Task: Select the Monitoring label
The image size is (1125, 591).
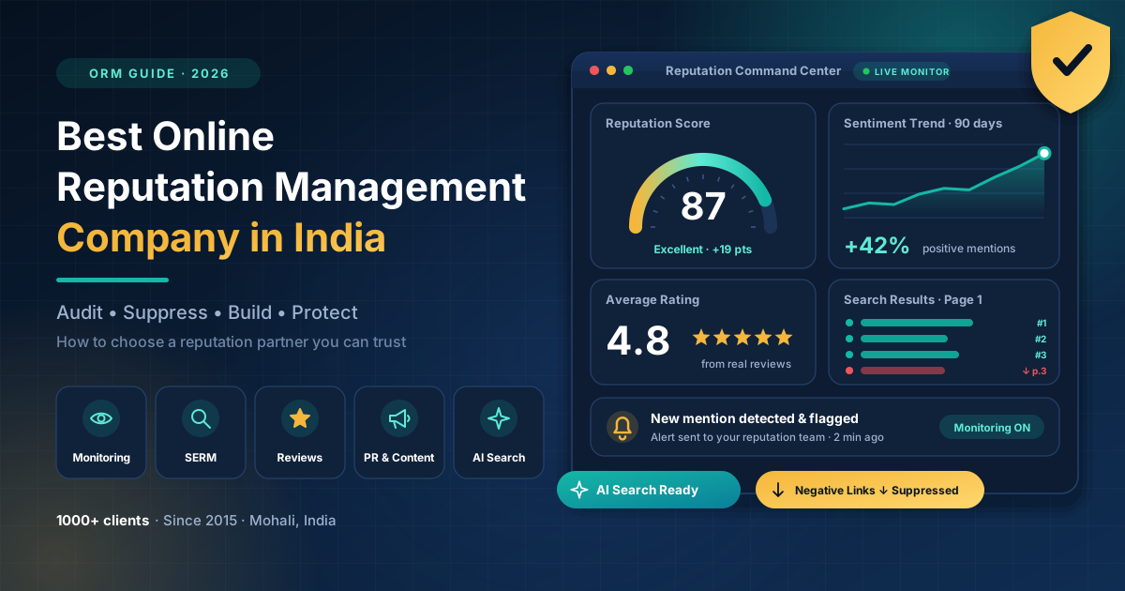Action: coord(101,458)
